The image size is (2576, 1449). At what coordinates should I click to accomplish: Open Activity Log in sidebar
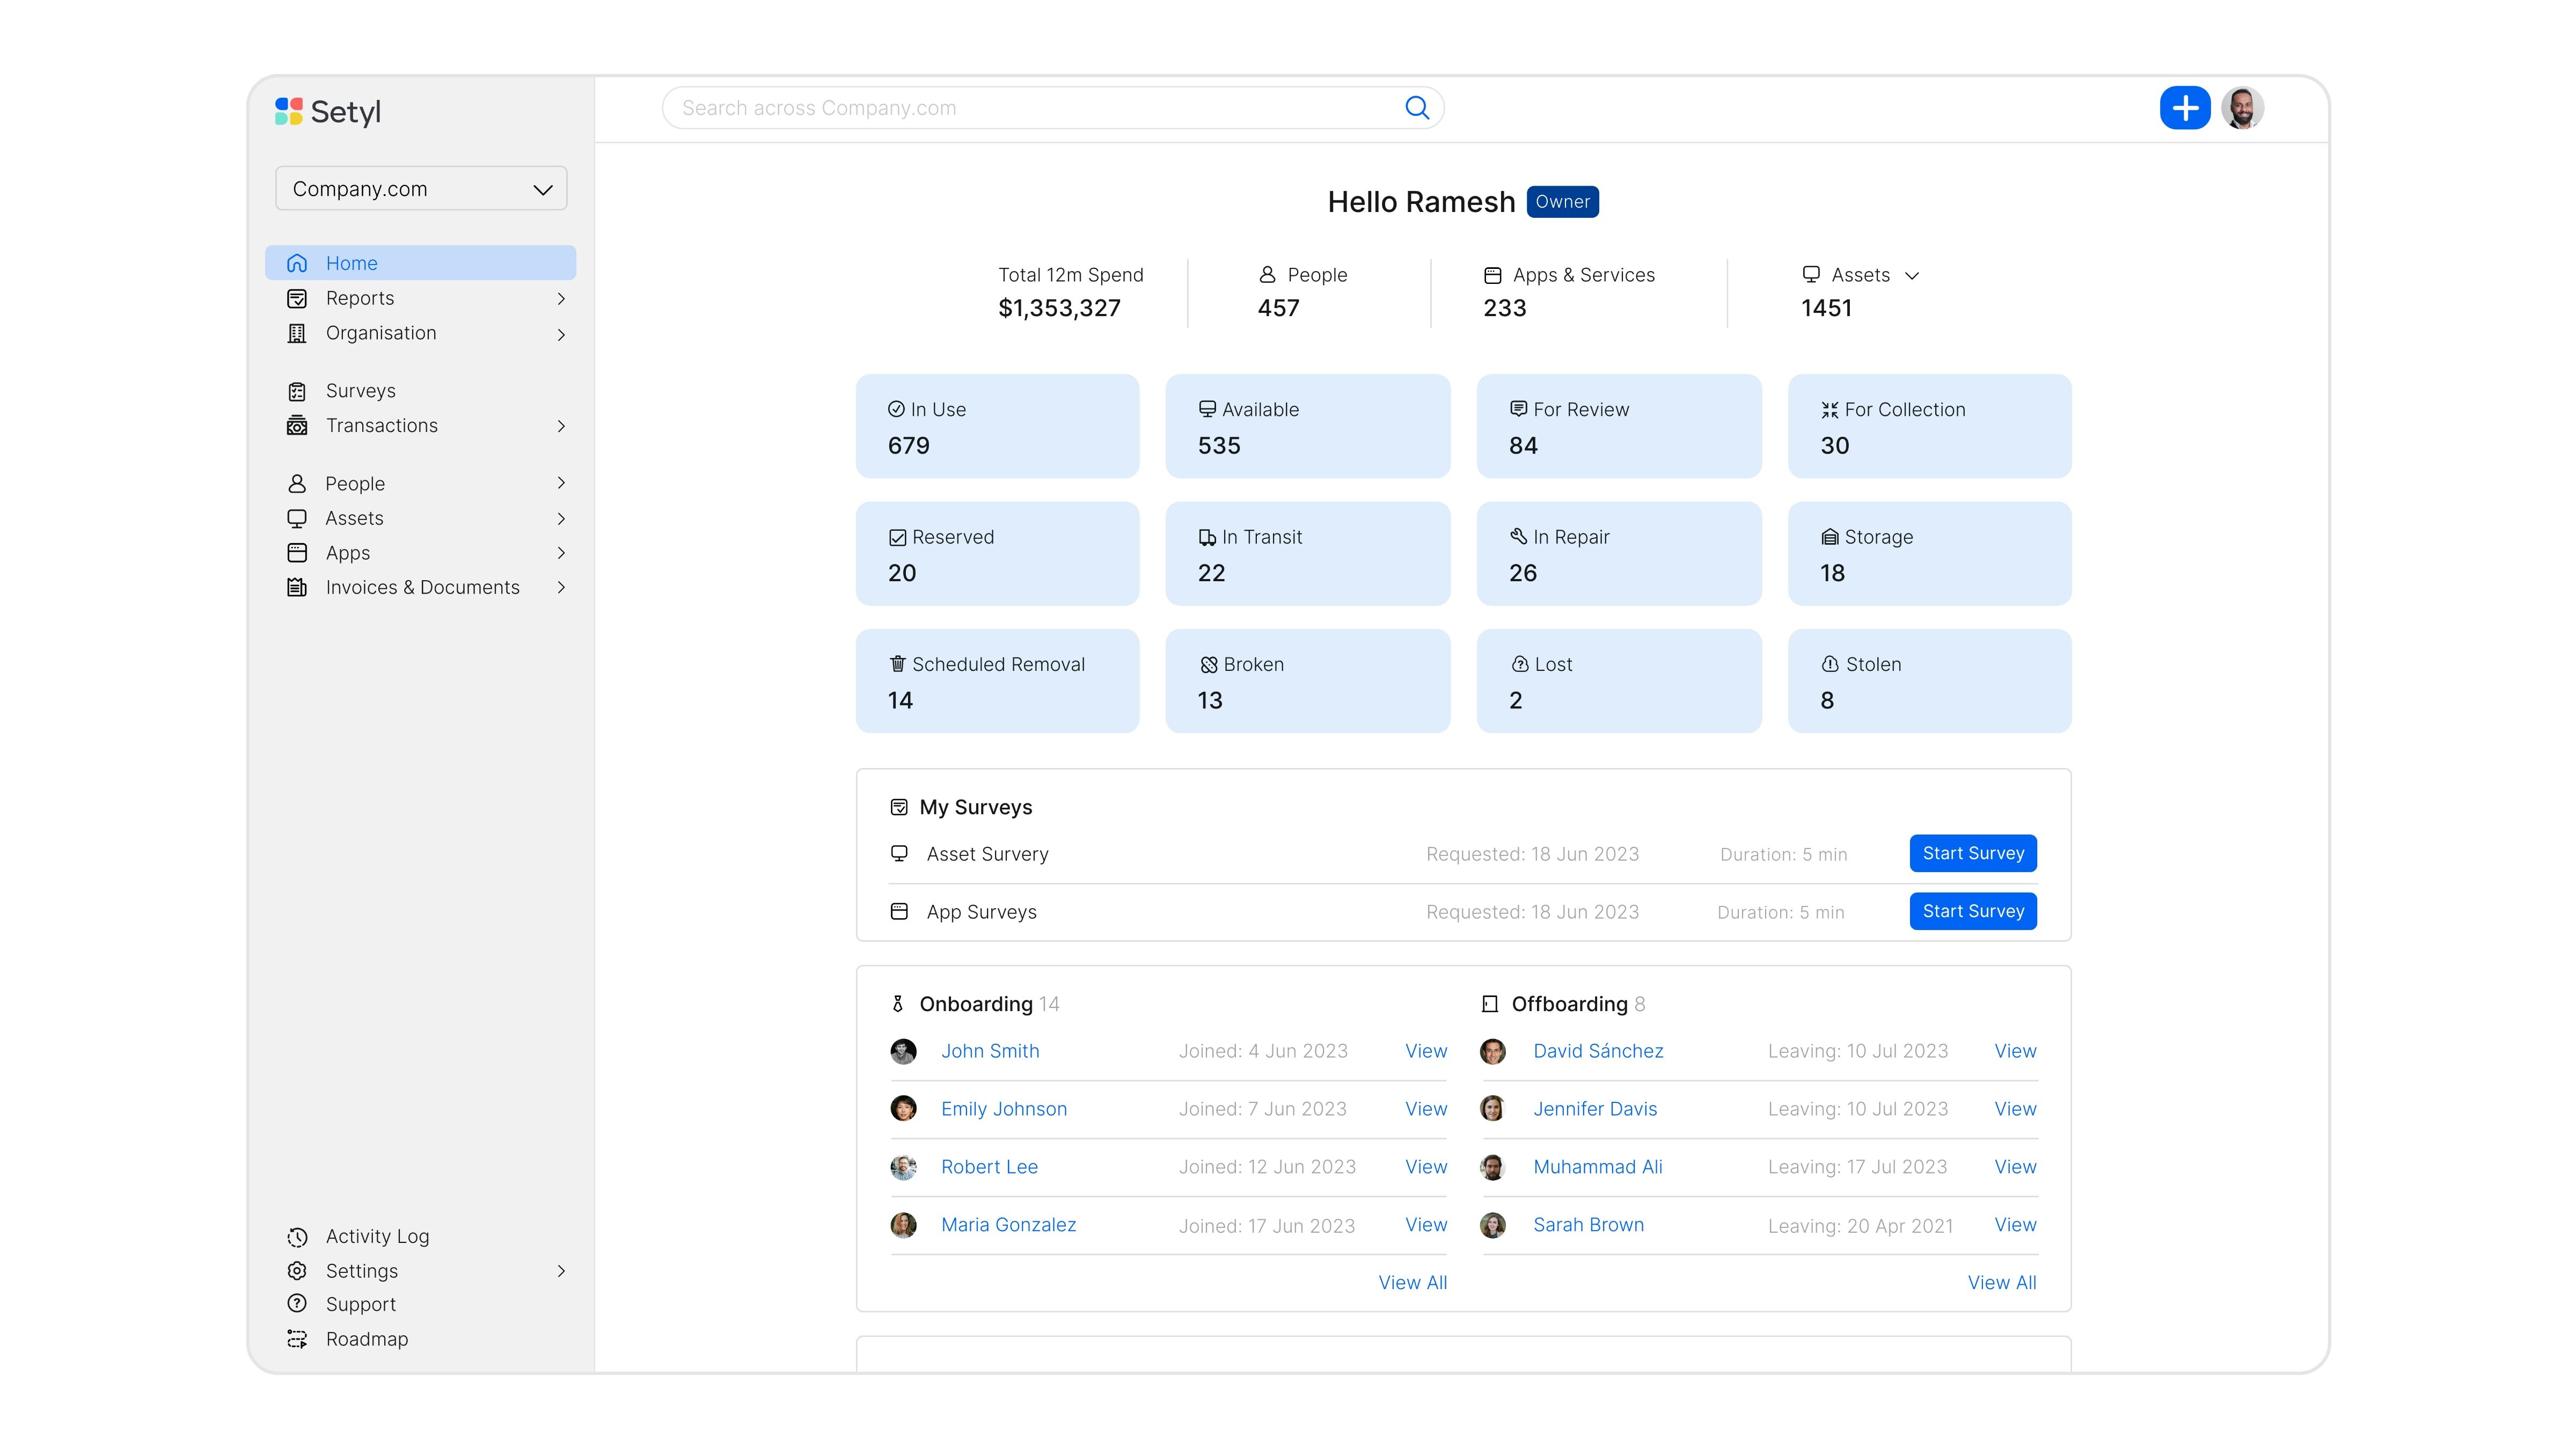coord(377,1236)
